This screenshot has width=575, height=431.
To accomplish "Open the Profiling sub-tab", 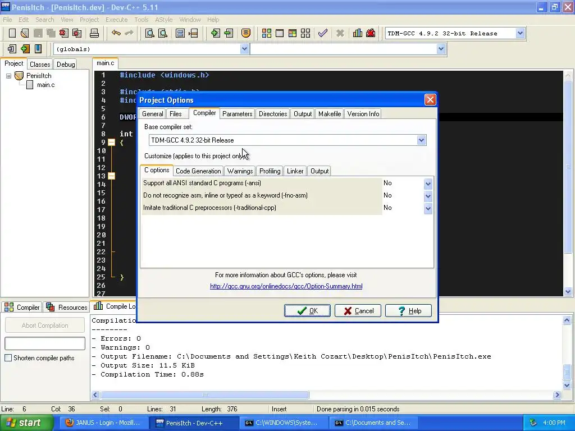I will pos(270,171).
